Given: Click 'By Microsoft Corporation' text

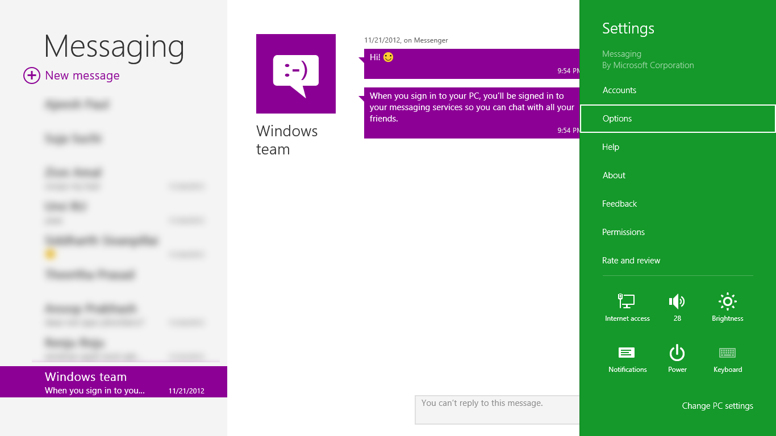Looking at the screenshot, I should [x=648, y=65].
